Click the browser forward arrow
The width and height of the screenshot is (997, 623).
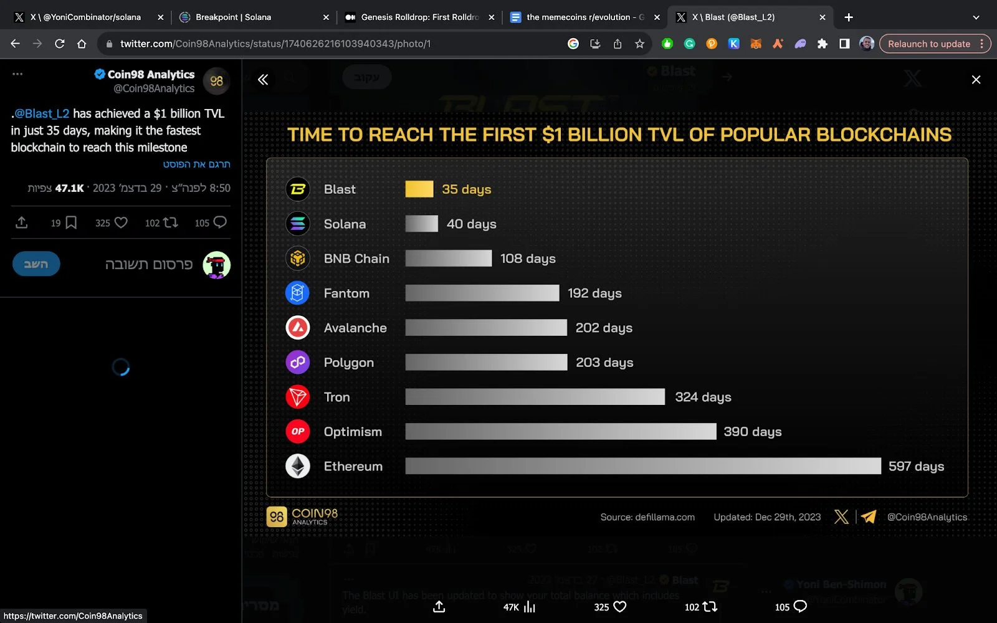[x=37, y=44]
